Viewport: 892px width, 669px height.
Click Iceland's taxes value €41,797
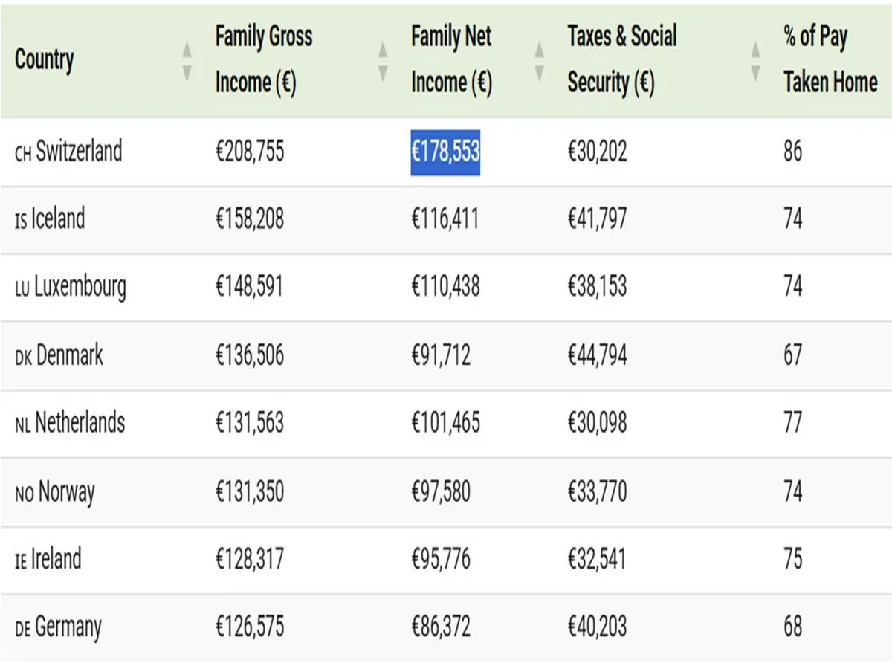point(597,219)
